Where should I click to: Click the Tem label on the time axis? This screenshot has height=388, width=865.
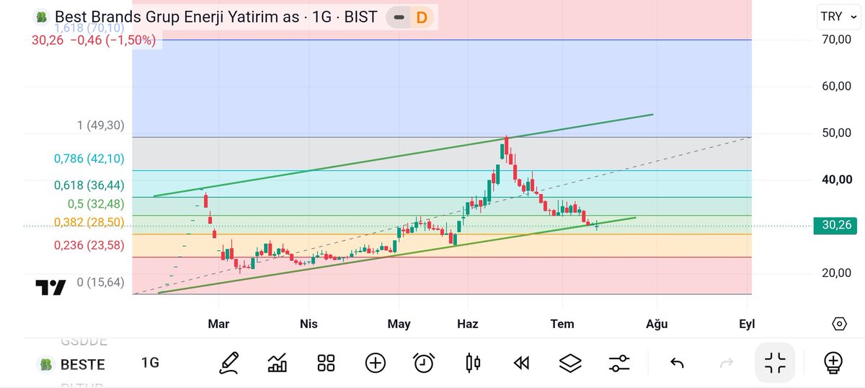[562, 324]
